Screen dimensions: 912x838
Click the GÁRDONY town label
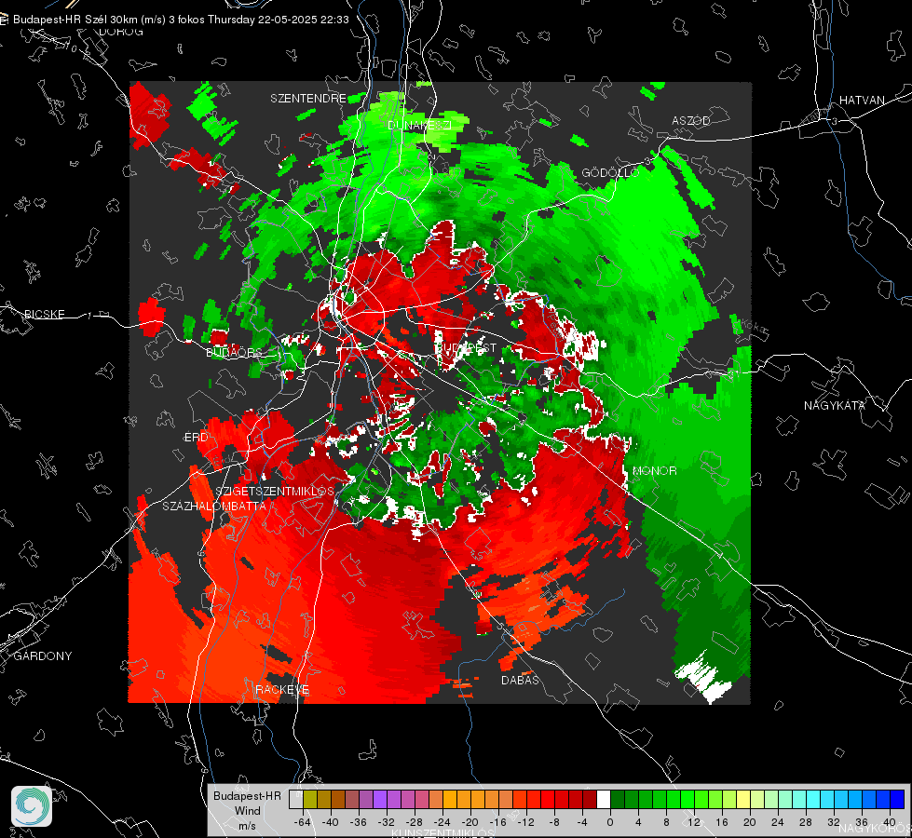tap(43, 656)
